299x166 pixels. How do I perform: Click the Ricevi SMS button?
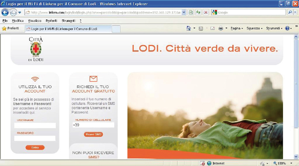(x=94, y=134)
